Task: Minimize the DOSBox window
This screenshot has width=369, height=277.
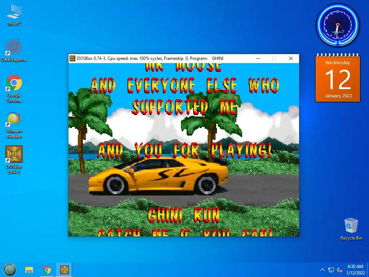Action: tap(258, 58)
